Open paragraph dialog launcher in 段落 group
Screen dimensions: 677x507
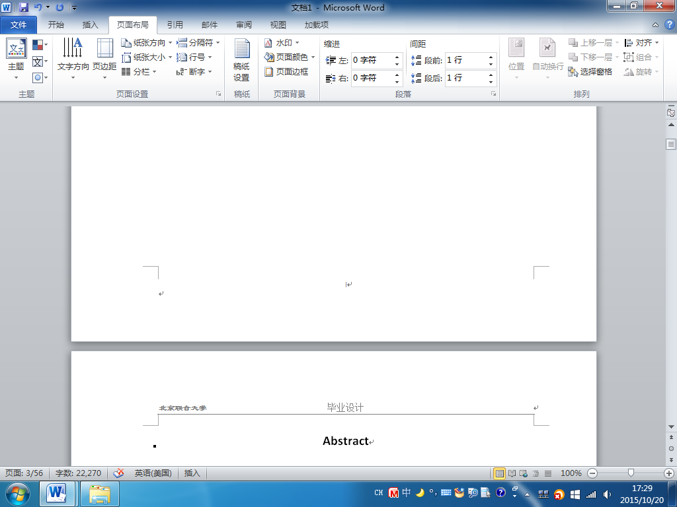click(x=493, y=94)
